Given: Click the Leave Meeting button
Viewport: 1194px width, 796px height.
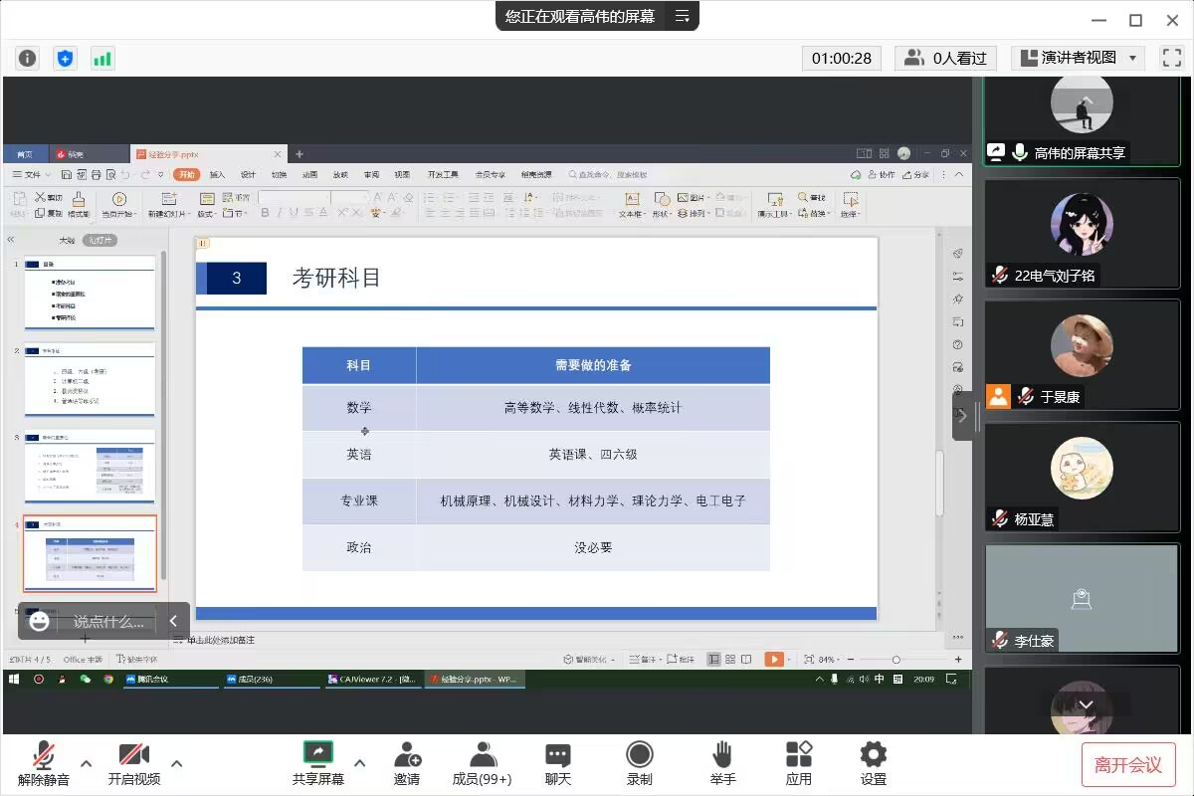Looking at the screenshot, I should (1127, 764).
